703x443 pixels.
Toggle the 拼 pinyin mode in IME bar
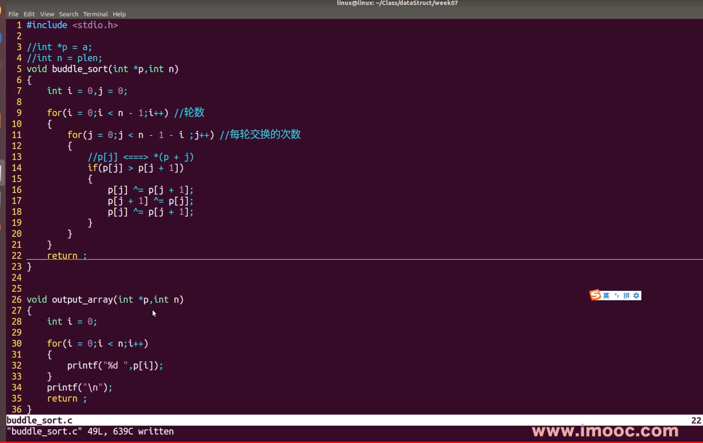pos(626,296)
